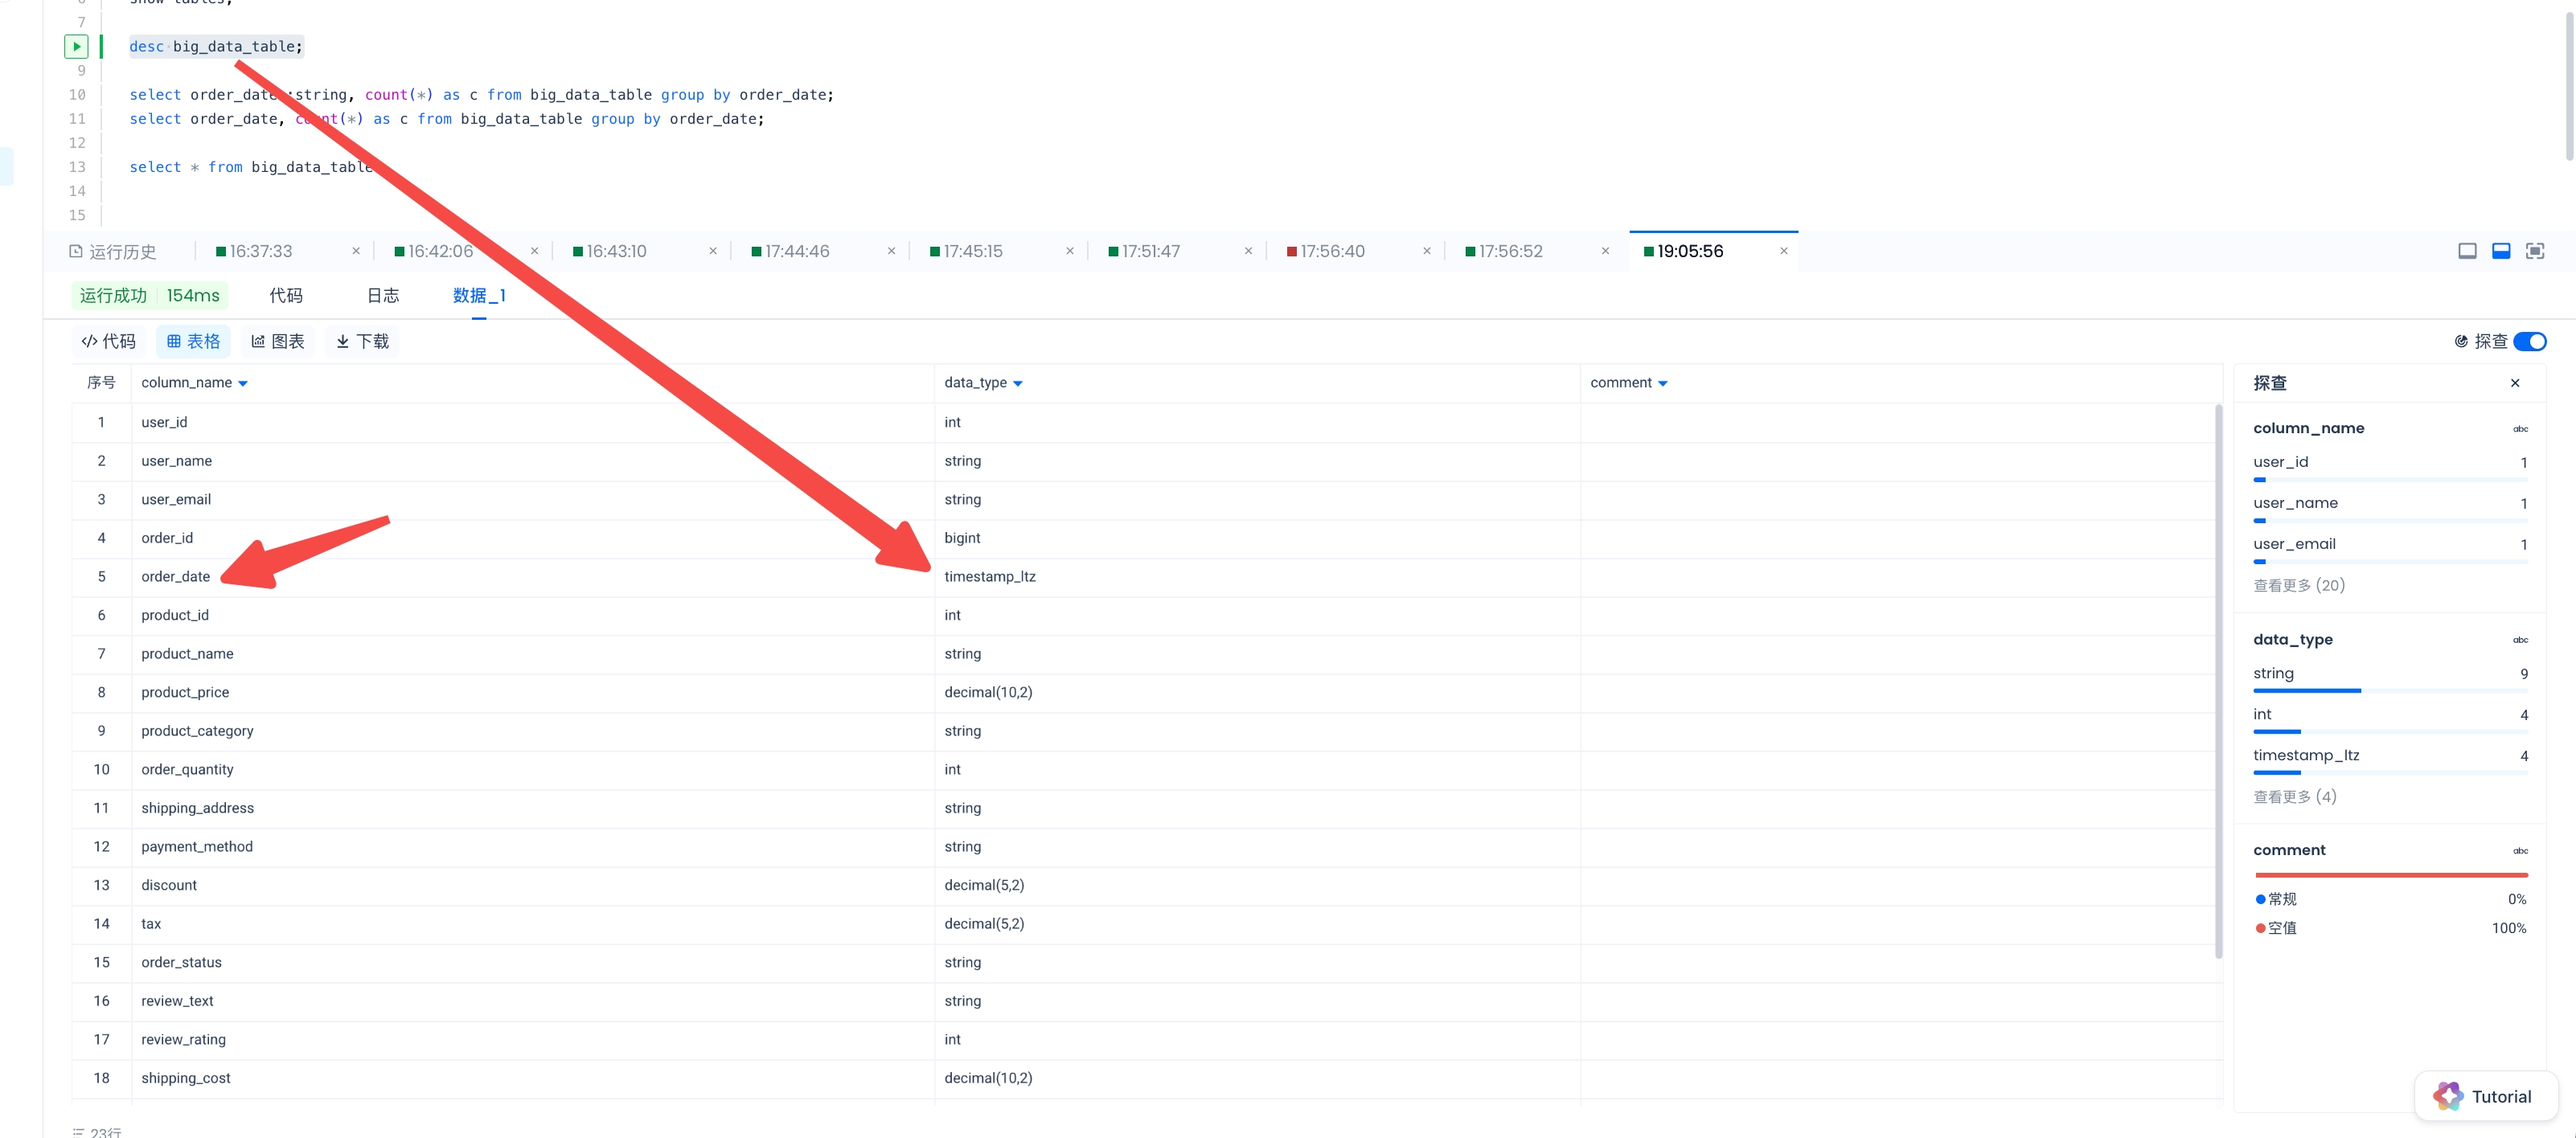Show result as 代码 view
The width and height of the screenshot is (2576, 1138).
108,341
